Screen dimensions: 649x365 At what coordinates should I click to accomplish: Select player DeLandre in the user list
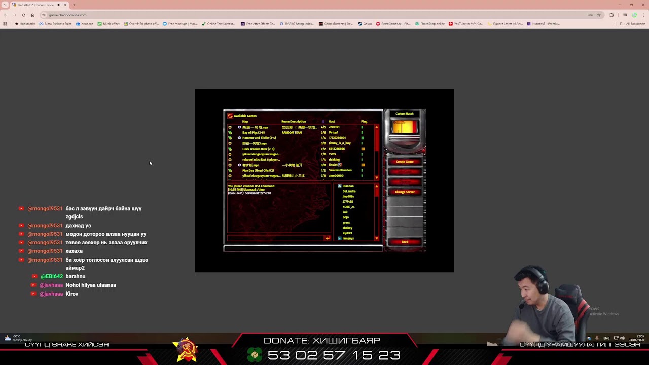(349, 191)
